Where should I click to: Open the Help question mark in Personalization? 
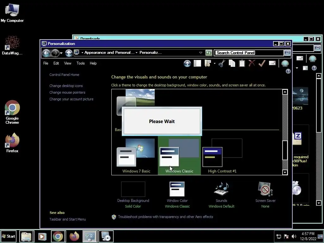click(288, 71)
